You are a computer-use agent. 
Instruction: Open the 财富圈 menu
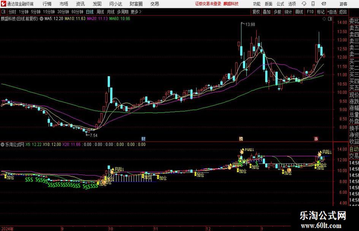136,4
